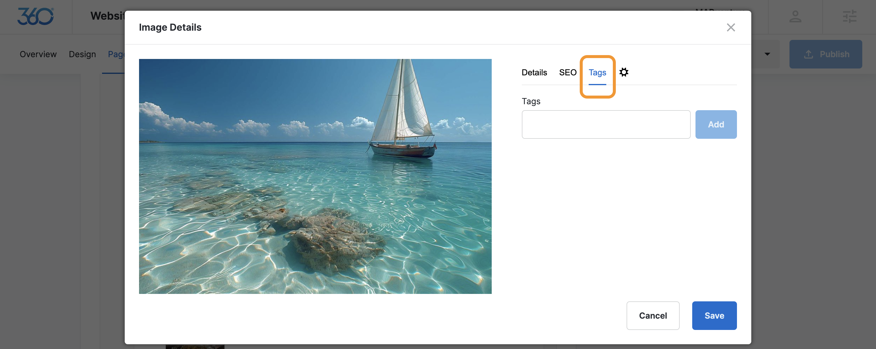Save the image details
Screen dimensions: 876x349
[714, 315]
